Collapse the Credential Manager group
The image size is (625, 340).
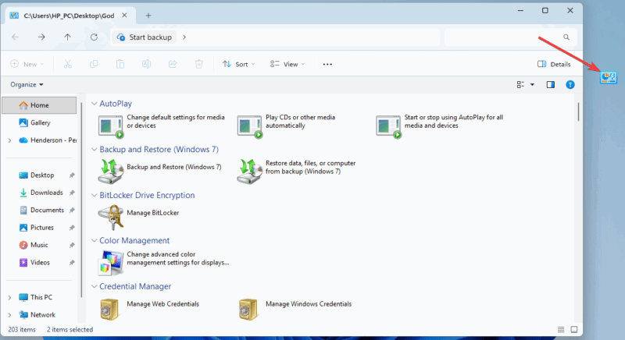tap(94, 286)
